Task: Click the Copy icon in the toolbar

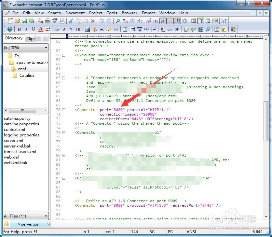Action: point(78,21)
